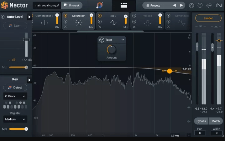The height and width of the screenshot is (141, 225).
Task: Go to next preset arrow
Action: click(x=181, y=5)
